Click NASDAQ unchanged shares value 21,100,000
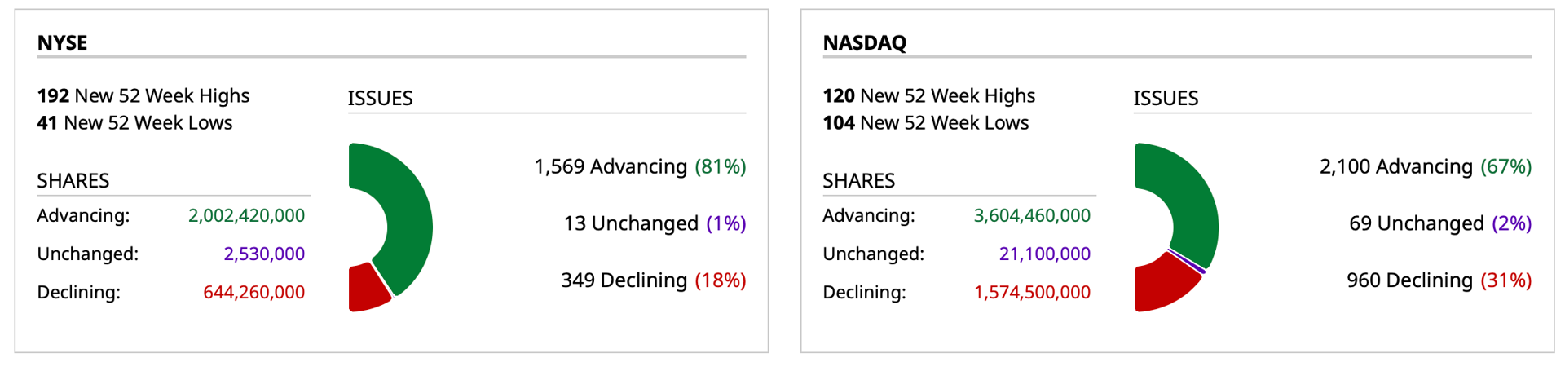 coord(1045,254)
